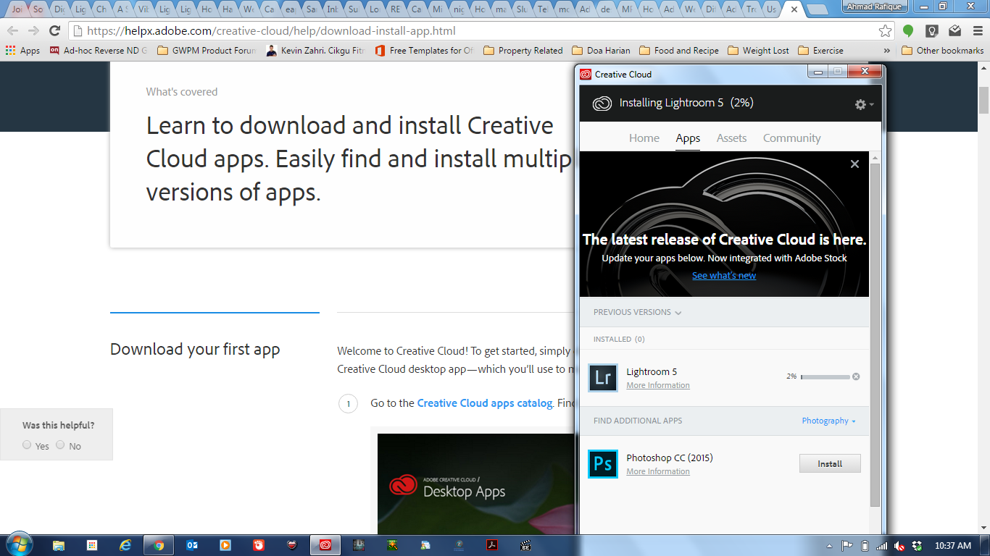Bookmark this page with the star icon
The width and height of the screenshot is (990, 556).
click(885, 31)
